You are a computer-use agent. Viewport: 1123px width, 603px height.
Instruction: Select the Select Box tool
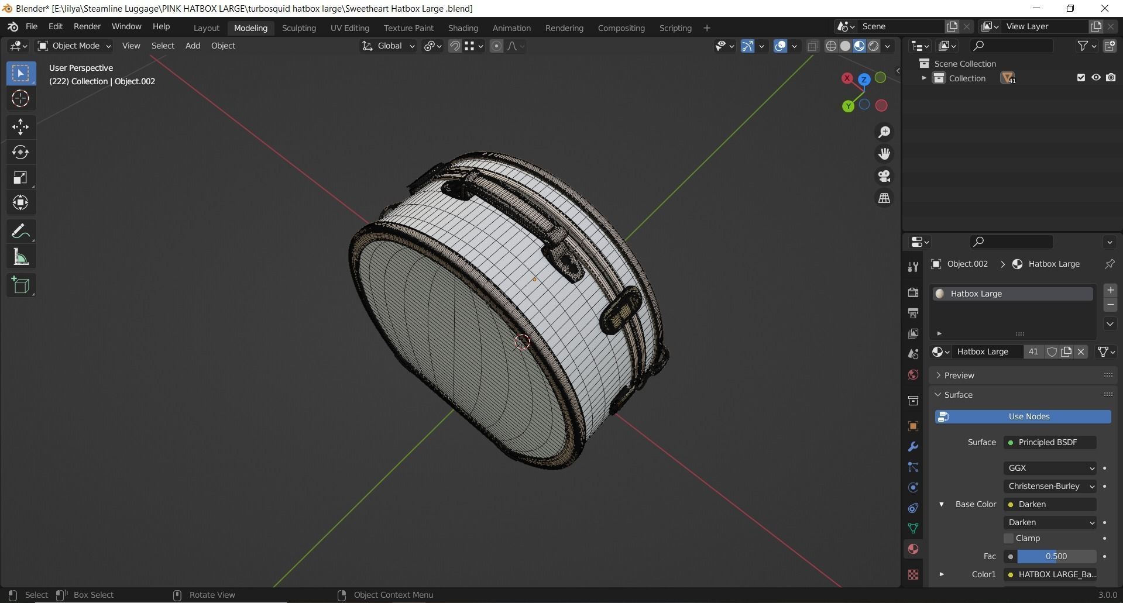tap(20, 73)
